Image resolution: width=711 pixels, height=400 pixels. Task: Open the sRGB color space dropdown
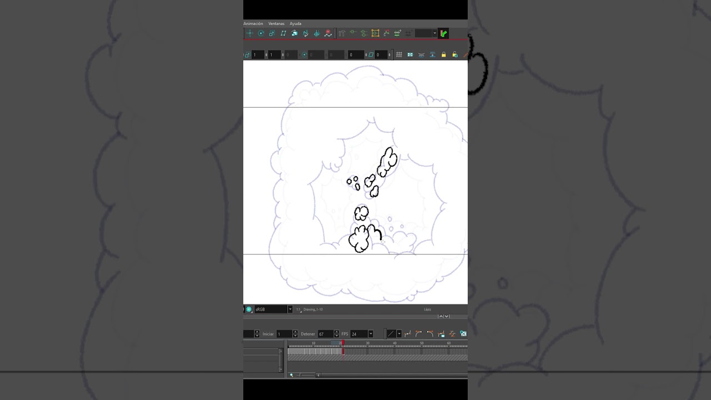pyautogui.click(x=289, y=309)
